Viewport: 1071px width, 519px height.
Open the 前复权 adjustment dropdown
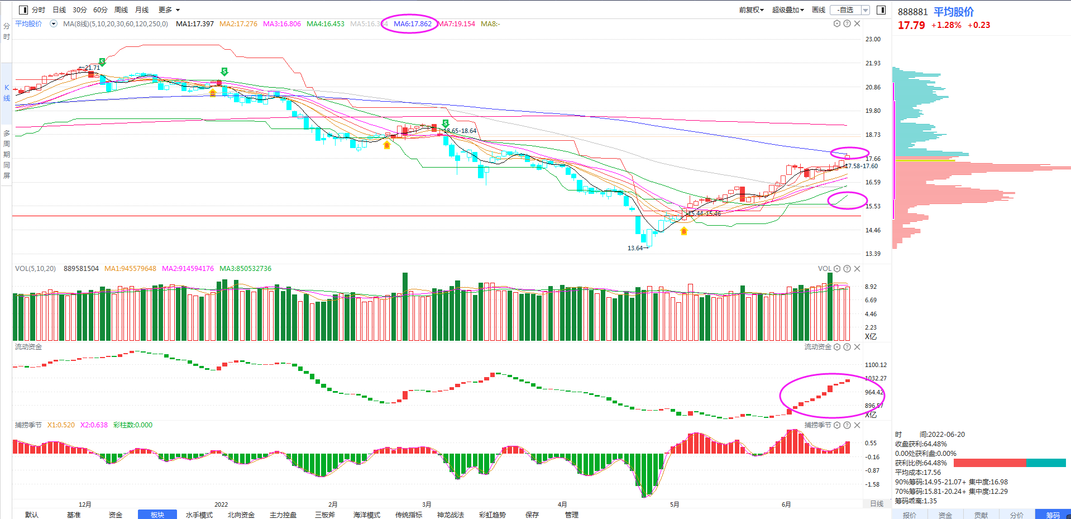pyautogui.click(x=751, y=10)
